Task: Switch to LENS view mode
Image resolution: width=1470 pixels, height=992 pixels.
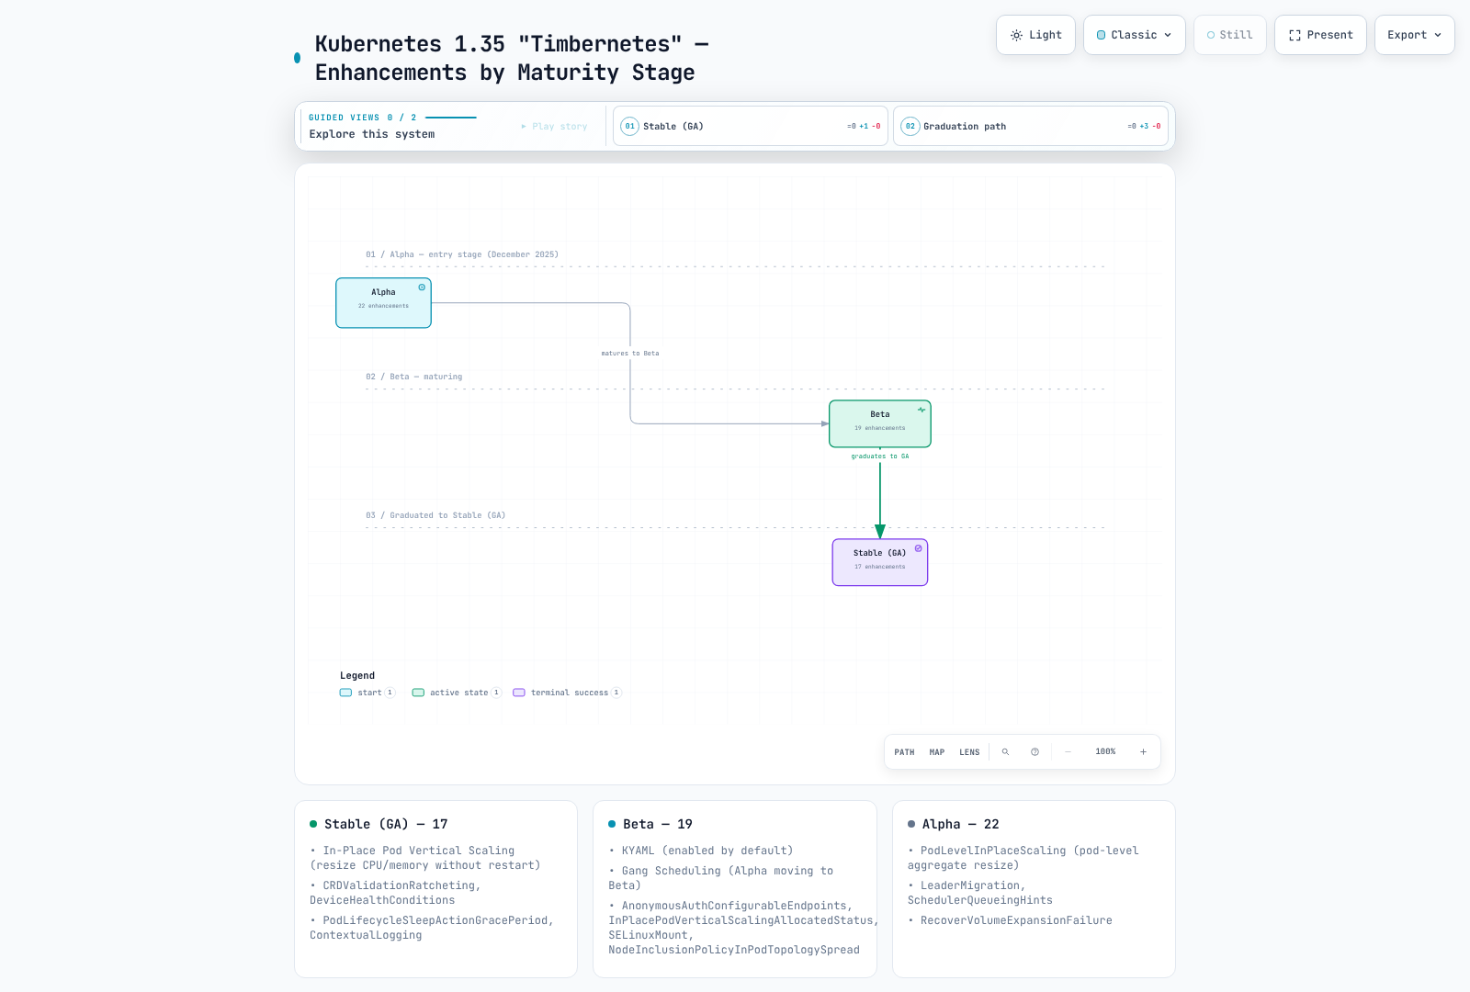Action: pos(969,752)
